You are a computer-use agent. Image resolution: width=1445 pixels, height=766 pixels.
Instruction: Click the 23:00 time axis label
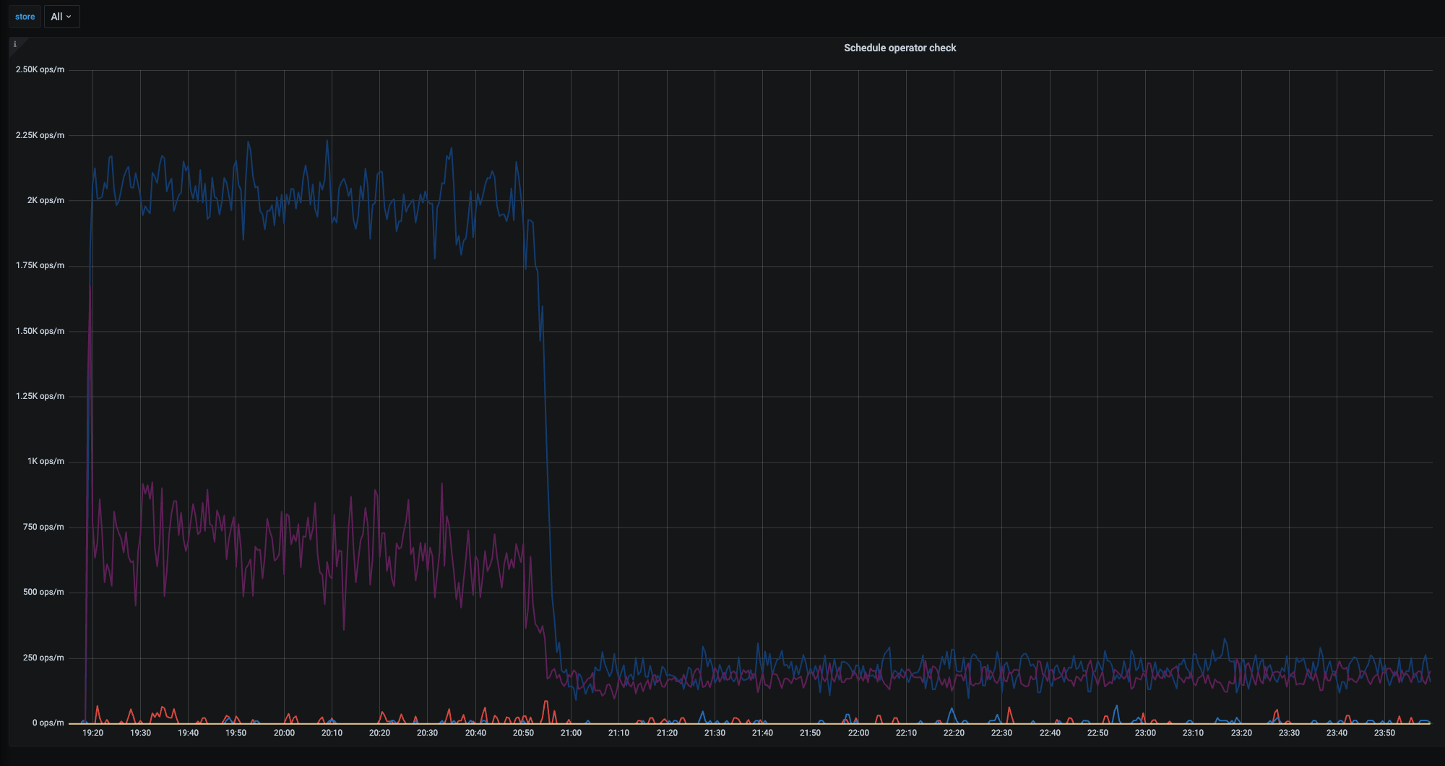click(1145, 733)
